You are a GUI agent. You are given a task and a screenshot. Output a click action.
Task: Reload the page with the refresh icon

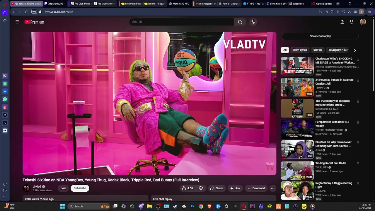tap(26, 12)
